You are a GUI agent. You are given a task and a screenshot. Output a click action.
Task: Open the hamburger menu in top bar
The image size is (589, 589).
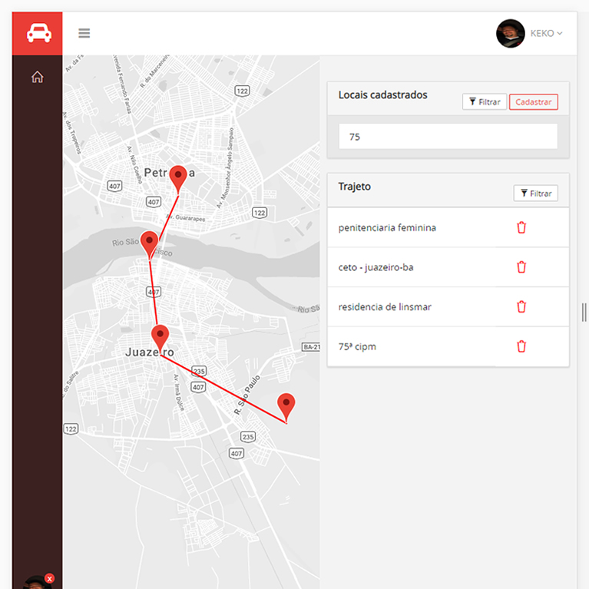click(84, 33)
